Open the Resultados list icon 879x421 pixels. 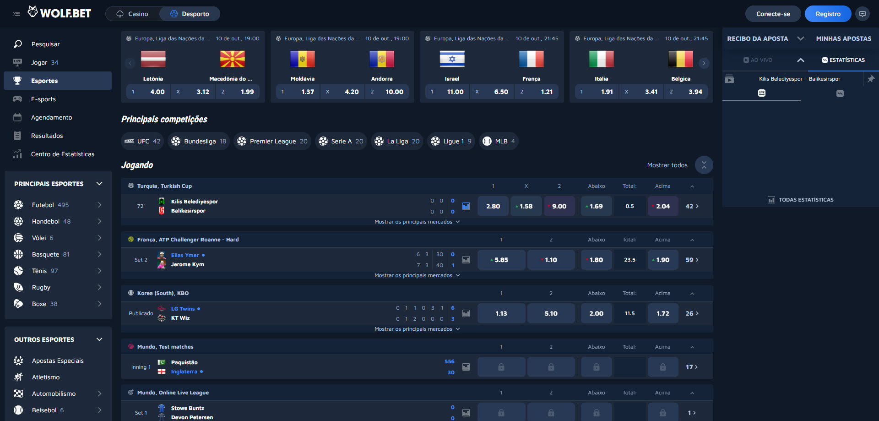[x=17, y=136]
